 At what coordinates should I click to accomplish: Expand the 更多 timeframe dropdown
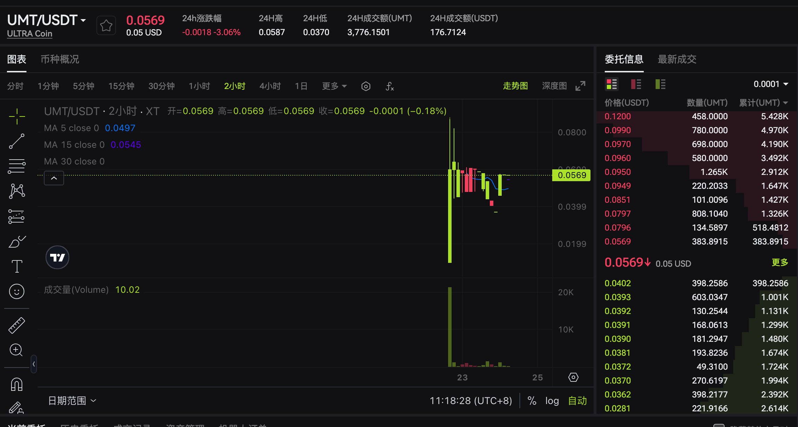tap(334, 86)
